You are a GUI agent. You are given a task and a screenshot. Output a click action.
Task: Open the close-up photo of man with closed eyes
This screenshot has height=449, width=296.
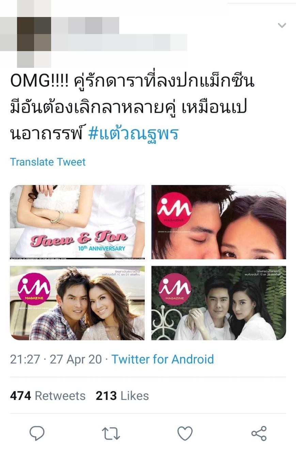point(219,222)
